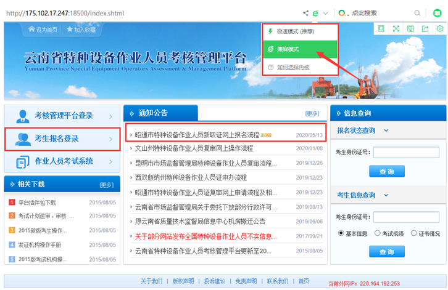Select the 证书情况 radio button
The height and width of the screenshot is (290, 448).
click(413, 233)
